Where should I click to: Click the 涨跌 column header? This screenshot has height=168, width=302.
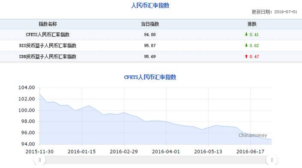252,24
